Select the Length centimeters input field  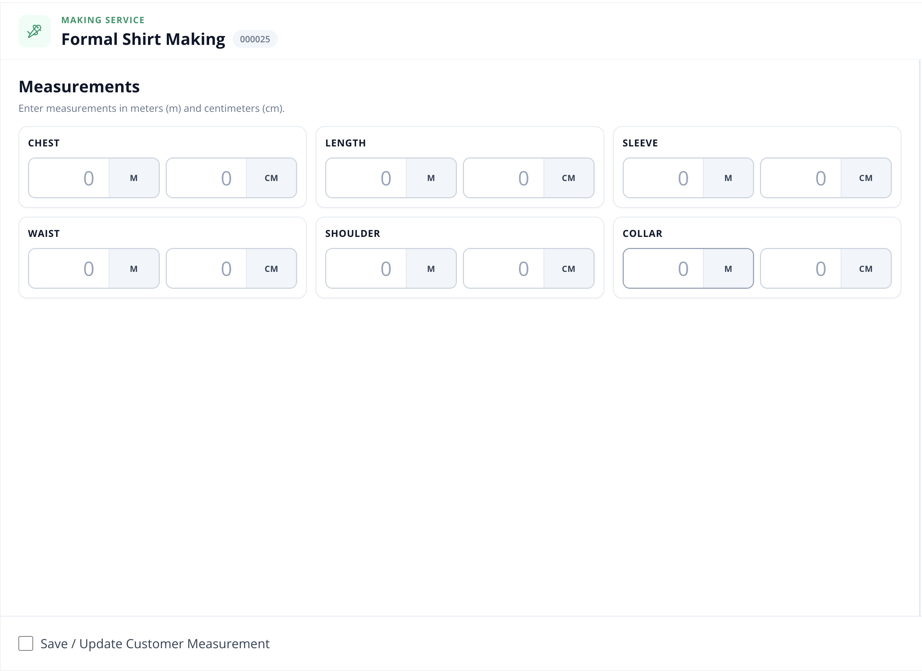(x=504, y=178)
